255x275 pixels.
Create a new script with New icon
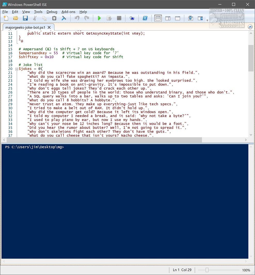pyautogui.click(x=6, y=18)
